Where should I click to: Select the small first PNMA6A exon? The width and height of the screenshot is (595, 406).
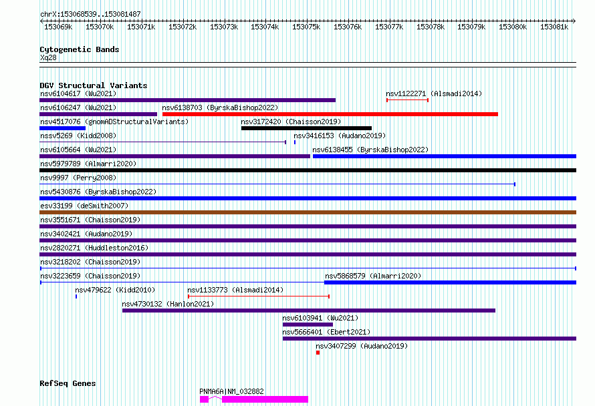pos(204,399)
